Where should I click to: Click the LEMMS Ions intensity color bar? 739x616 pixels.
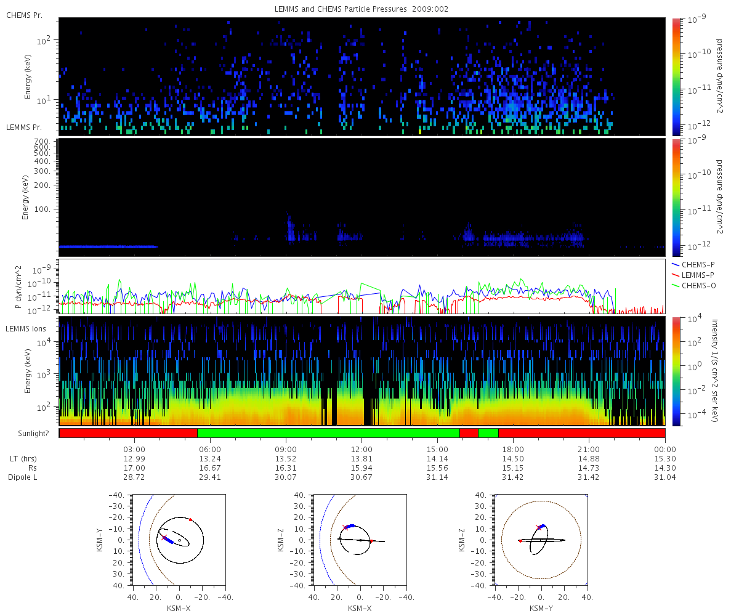676,371
